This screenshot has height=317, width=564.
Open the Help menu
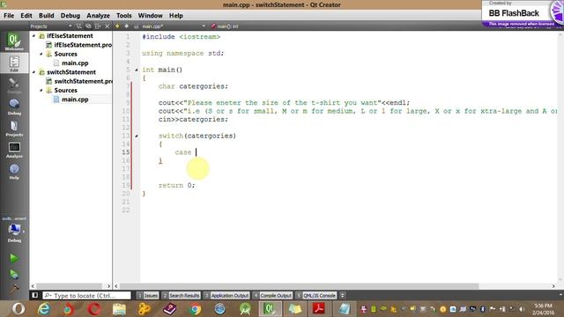point(176,16)
